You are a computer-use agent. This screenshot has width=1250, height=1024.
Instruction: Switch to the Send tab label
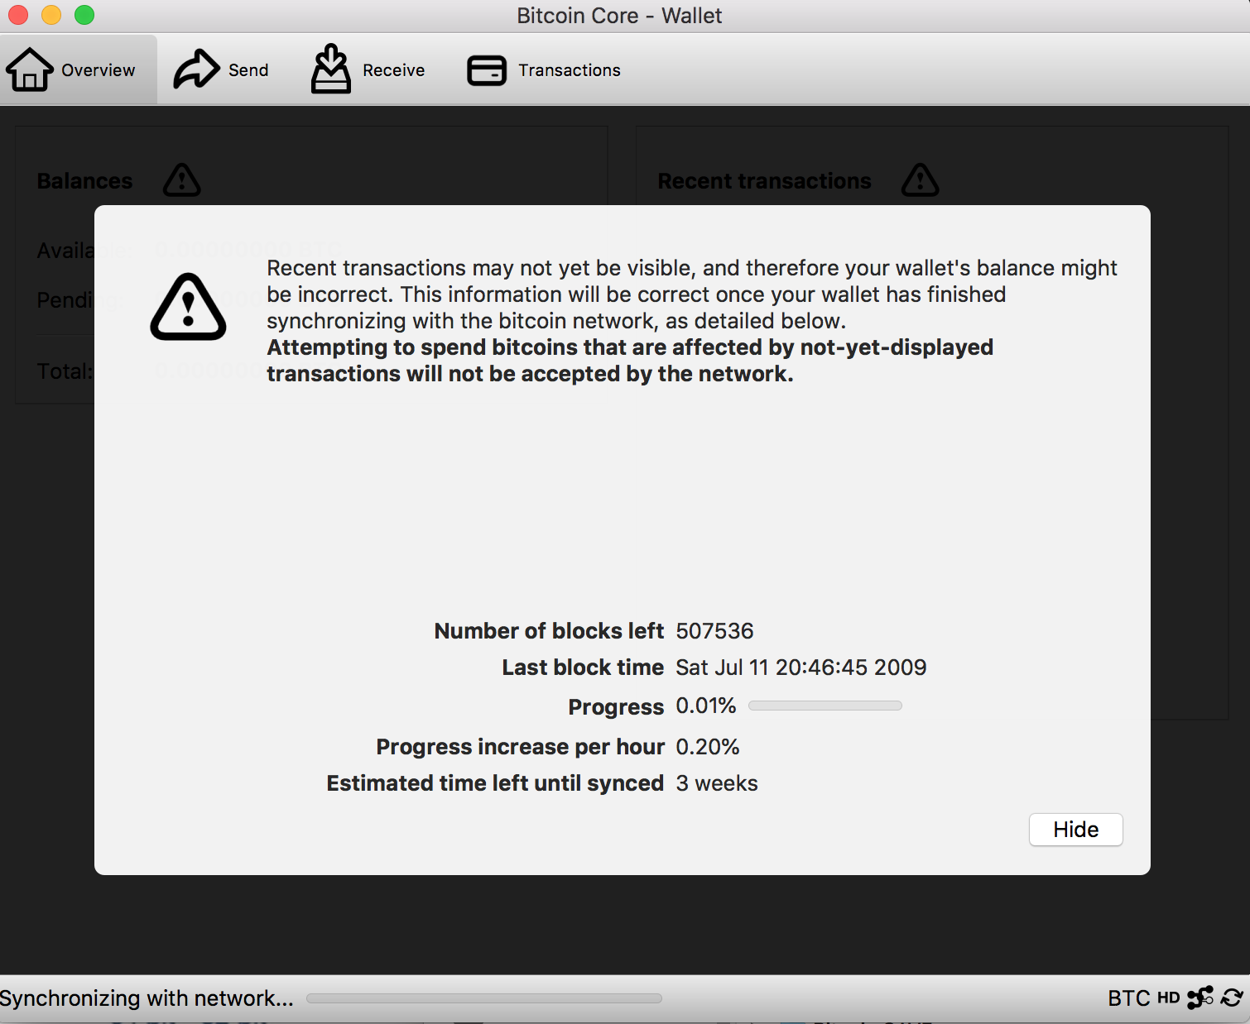point(248,70)
